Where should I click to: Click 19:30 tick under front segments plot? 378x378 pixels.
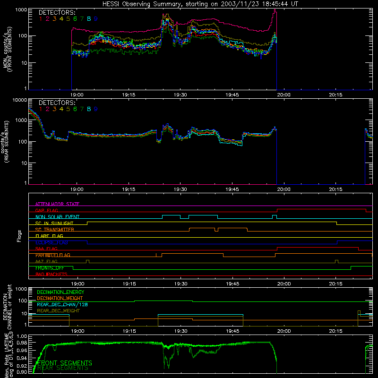180,95
